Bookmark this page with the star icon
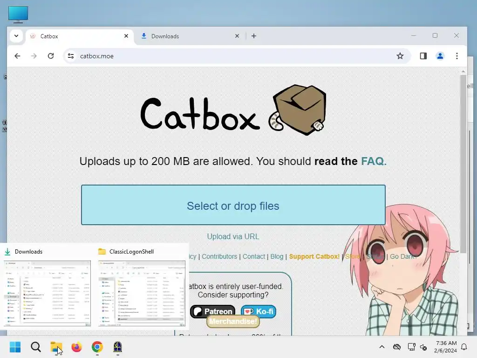 pos(400,56)
